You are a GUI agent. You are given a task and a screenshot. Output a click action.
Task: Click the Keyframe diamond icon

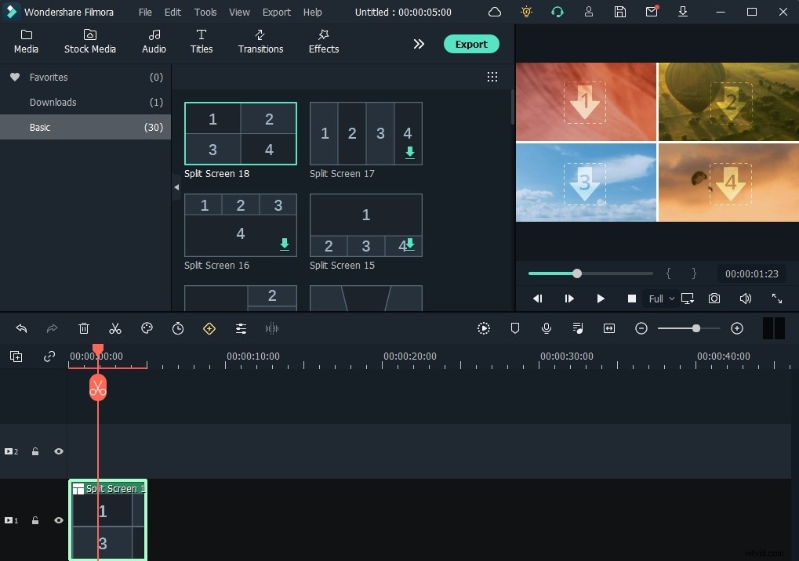pos(209,328)
